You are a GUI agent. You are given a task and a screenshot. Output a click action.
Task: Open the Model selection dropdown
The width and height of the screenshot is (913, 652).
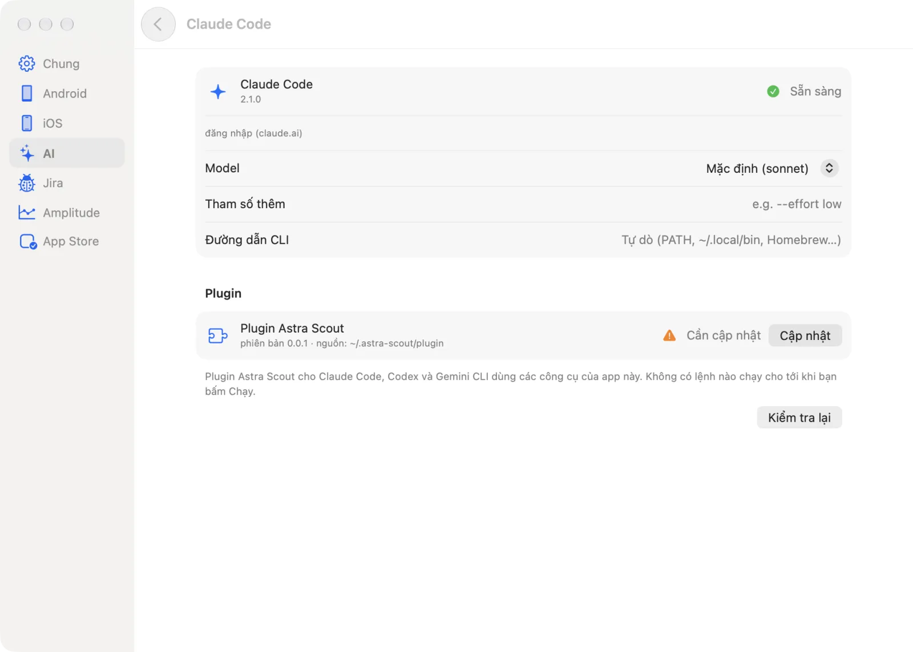coord(829,168)
